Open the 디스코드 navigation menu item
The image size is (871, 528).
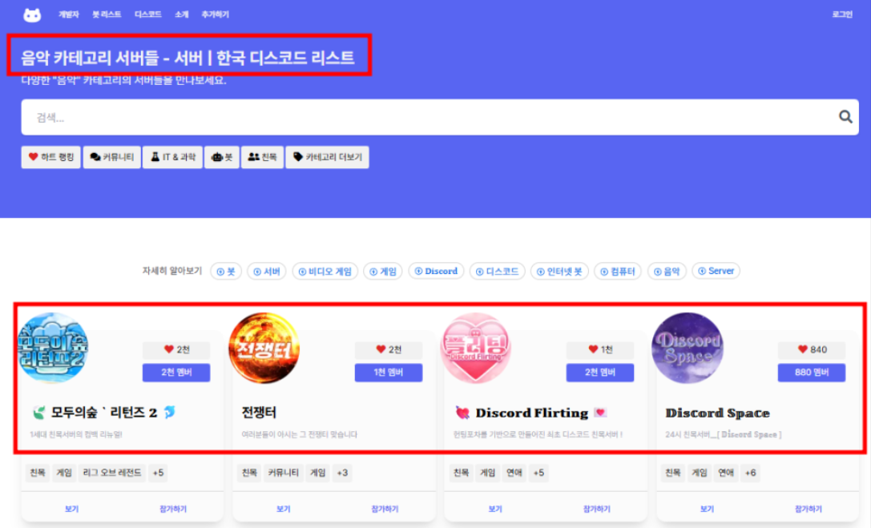click(x=147, y=14)
